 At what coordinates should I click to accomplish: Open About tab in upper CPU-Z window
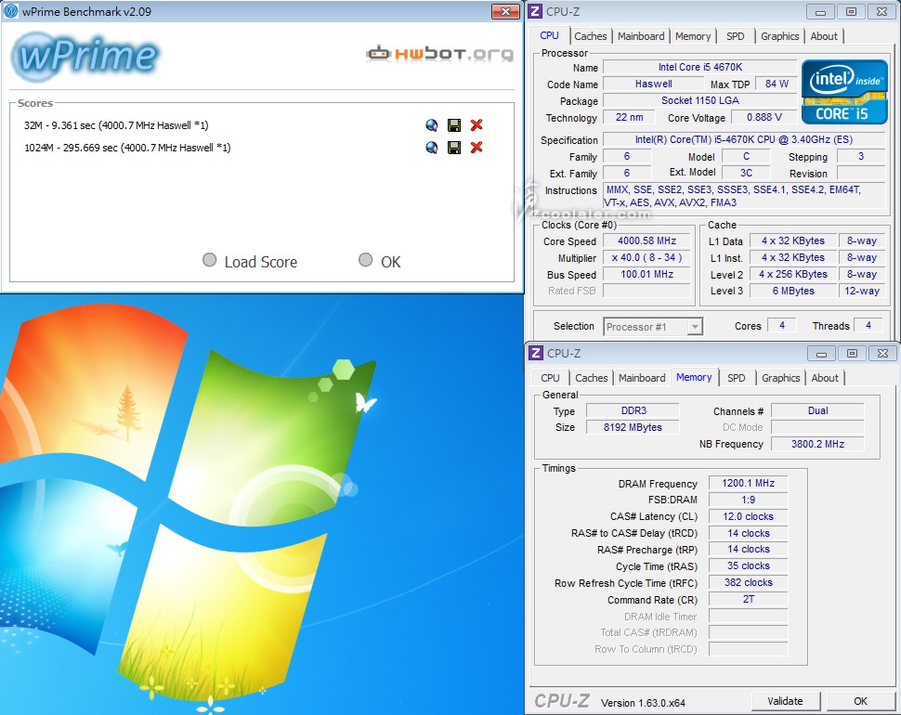point(823,36)
